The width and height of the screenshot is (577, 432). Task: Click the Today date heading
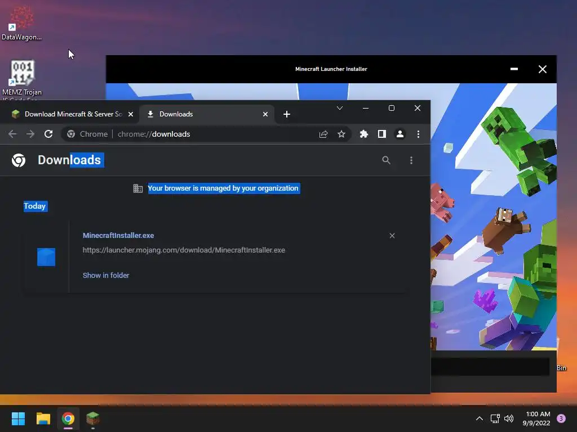pos(35,206)
